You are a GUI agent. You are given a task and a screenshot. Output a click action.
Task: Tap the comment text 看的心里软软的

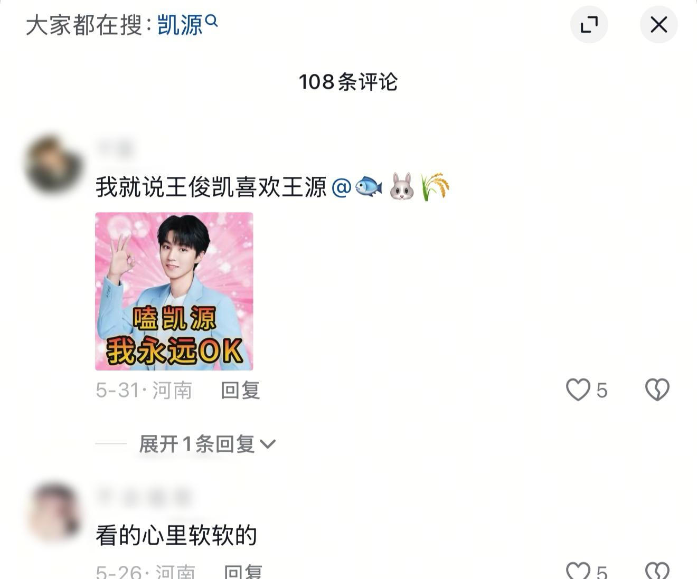coord(176,535)
